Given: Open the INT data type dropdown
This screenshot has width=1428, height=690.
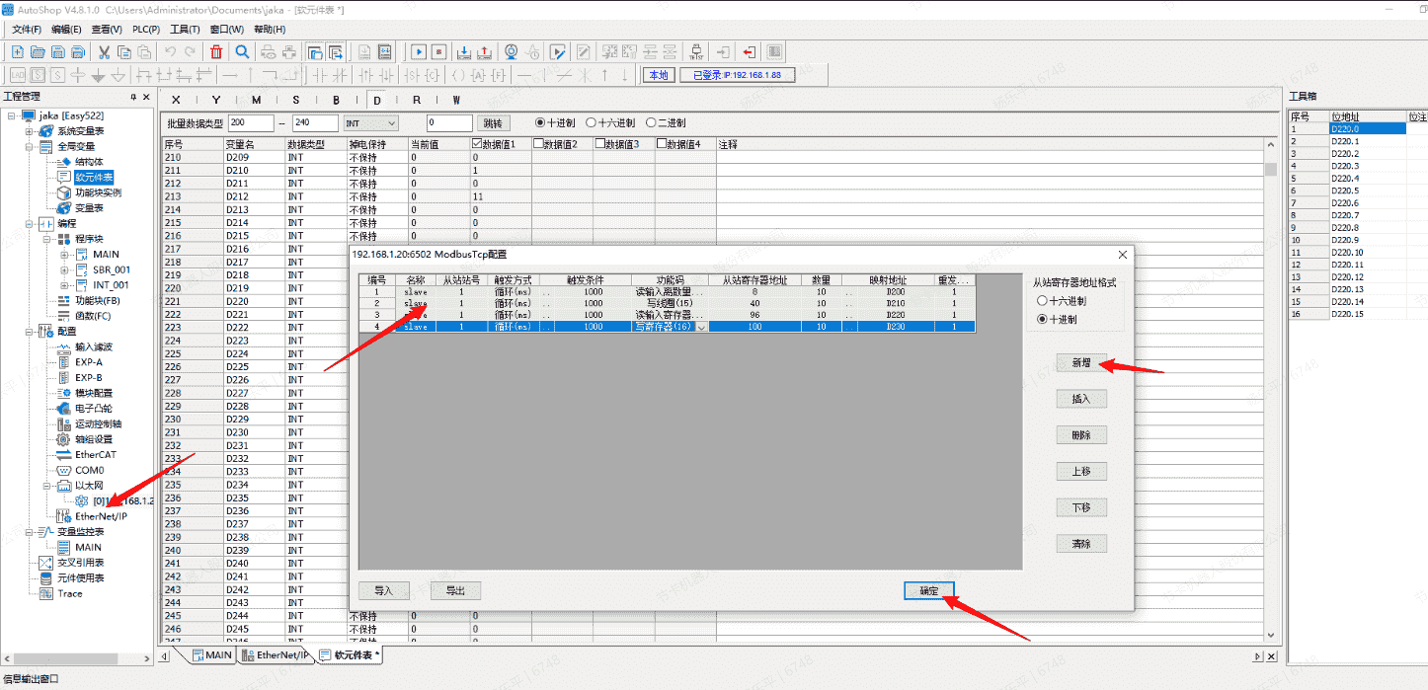Looking at the screenshot, I should coord(391,123).
